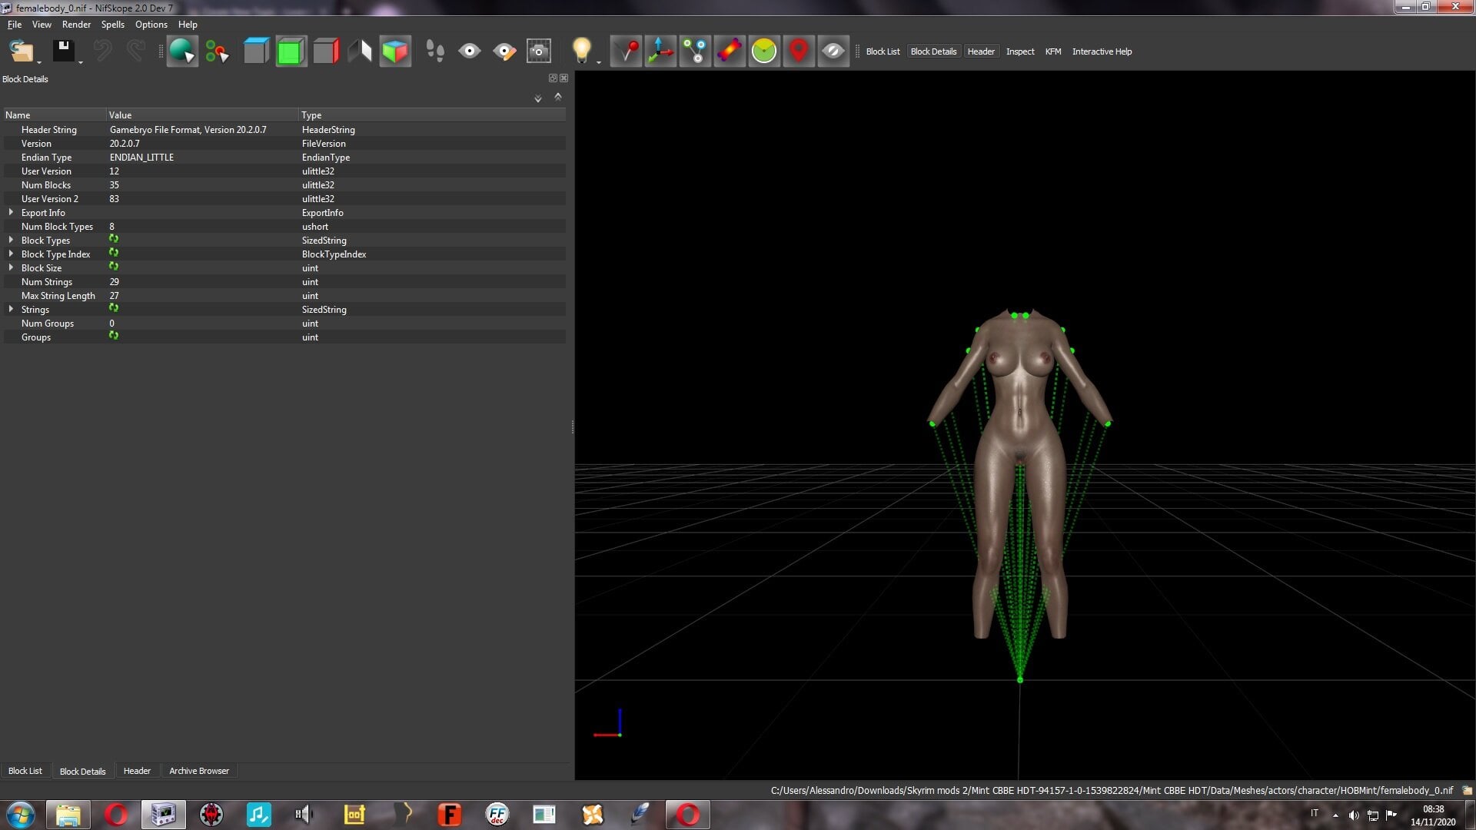Toggle the colorful skin weights icon
The width and height of the screenshot is (1476, 830).
click(730, 51)
